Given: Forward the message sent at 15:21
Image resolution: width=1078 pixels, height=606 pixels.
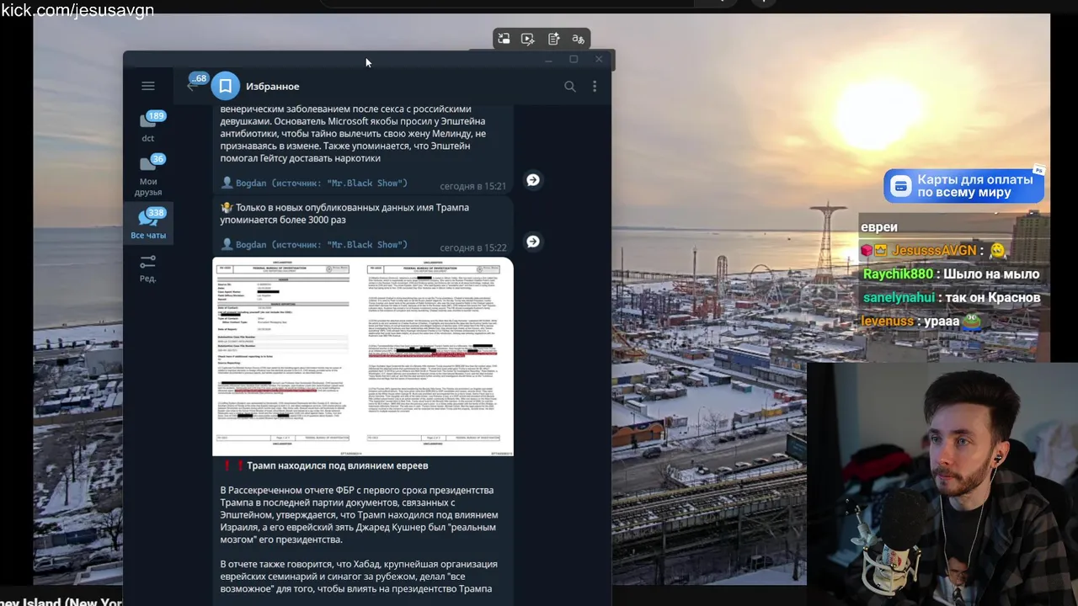Looking at the screenshot, I should click(x=533, y=180).
